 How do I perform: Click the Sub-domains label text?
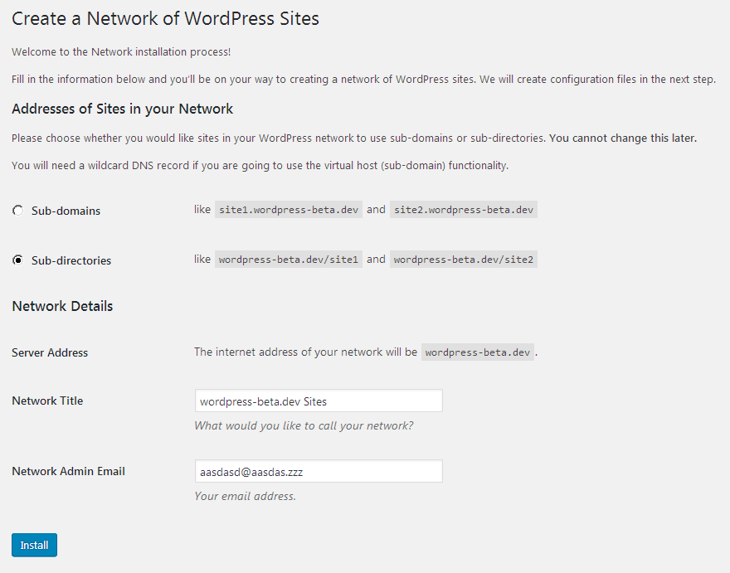(66, 211)
